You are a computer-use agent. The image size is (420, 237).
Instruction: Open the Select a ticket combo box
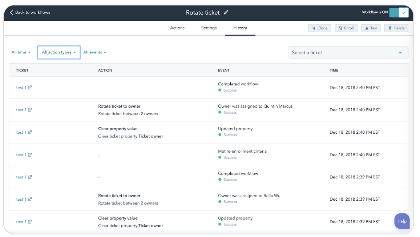[x=348, y=53]
